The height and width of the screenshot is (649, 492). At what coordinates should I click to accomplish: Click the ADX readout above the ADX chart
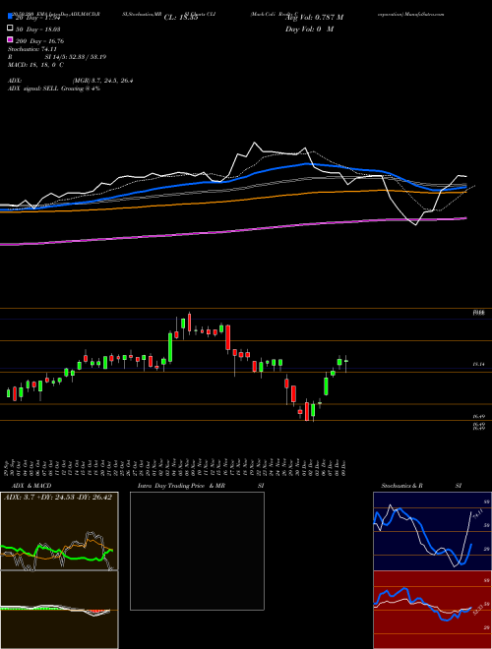tap(58, 497)
